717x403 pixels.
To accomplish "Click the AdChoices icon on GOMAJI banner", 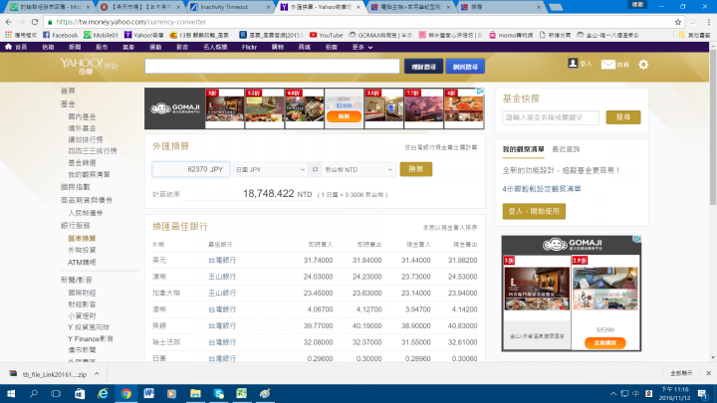I will 480,92.
